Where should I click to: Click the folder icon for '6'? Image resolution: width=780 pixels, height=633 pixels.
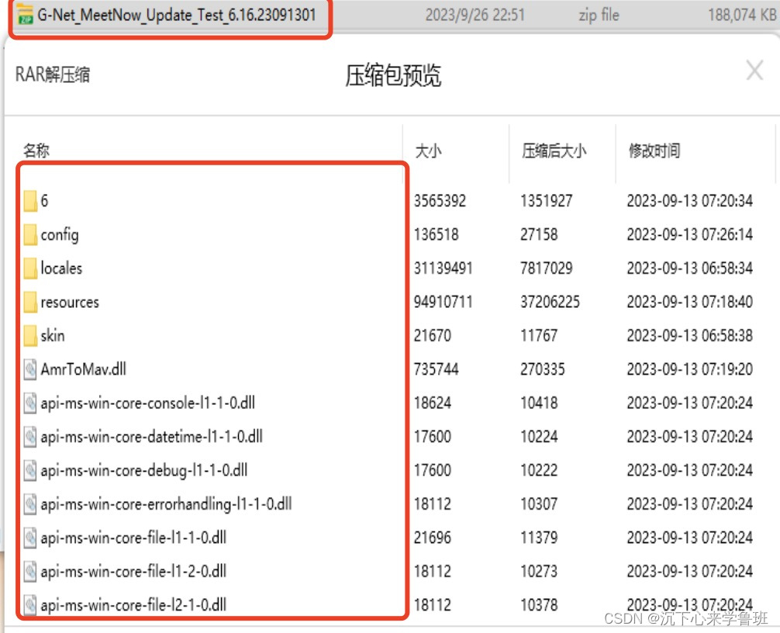(30, 201)
